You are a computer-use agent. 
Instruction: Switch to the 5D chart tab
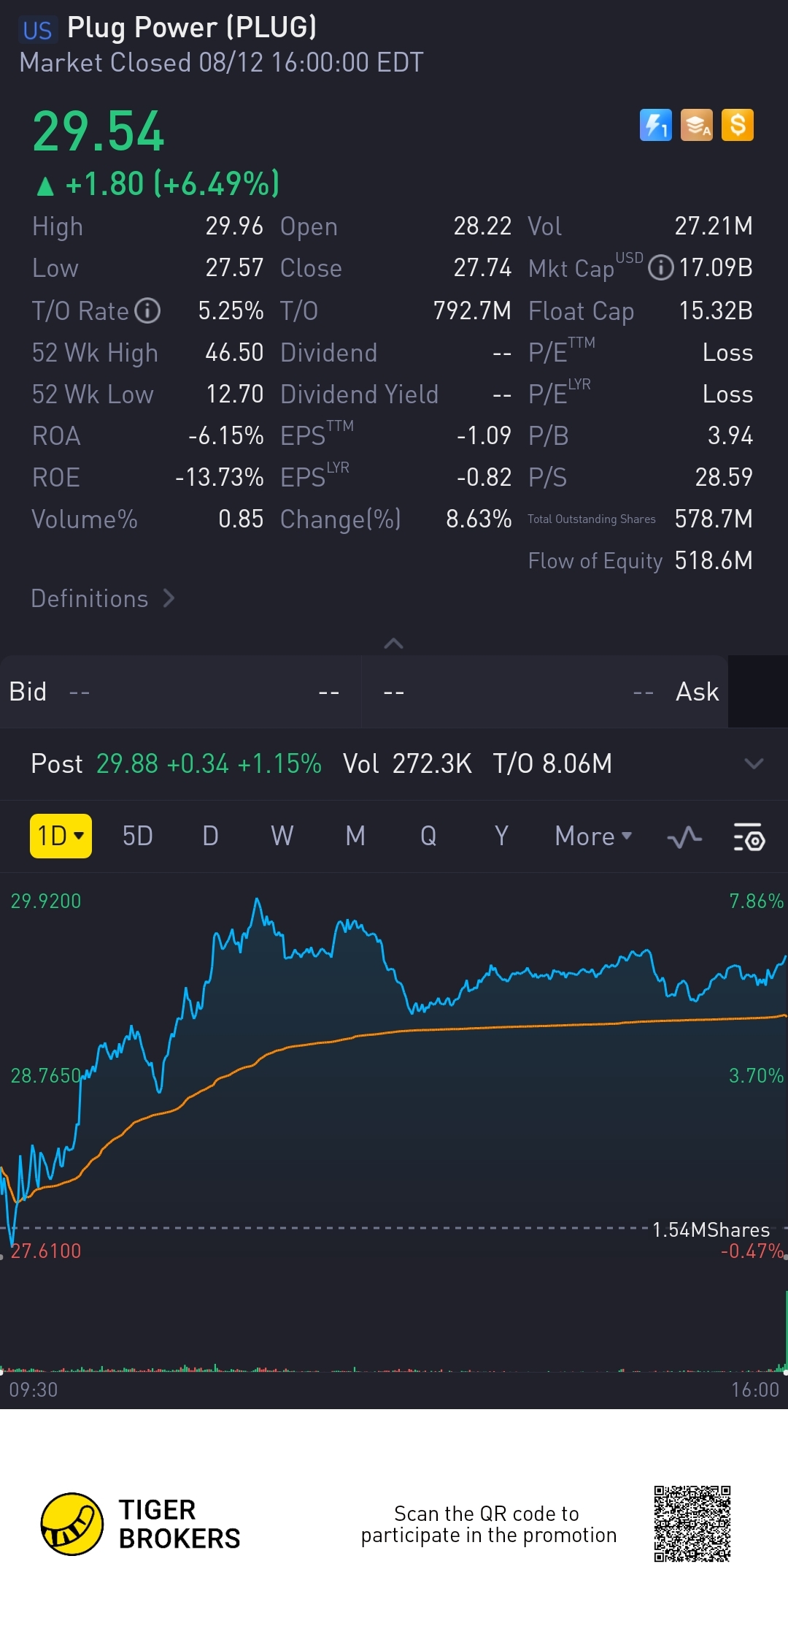[x=137, y=836]
